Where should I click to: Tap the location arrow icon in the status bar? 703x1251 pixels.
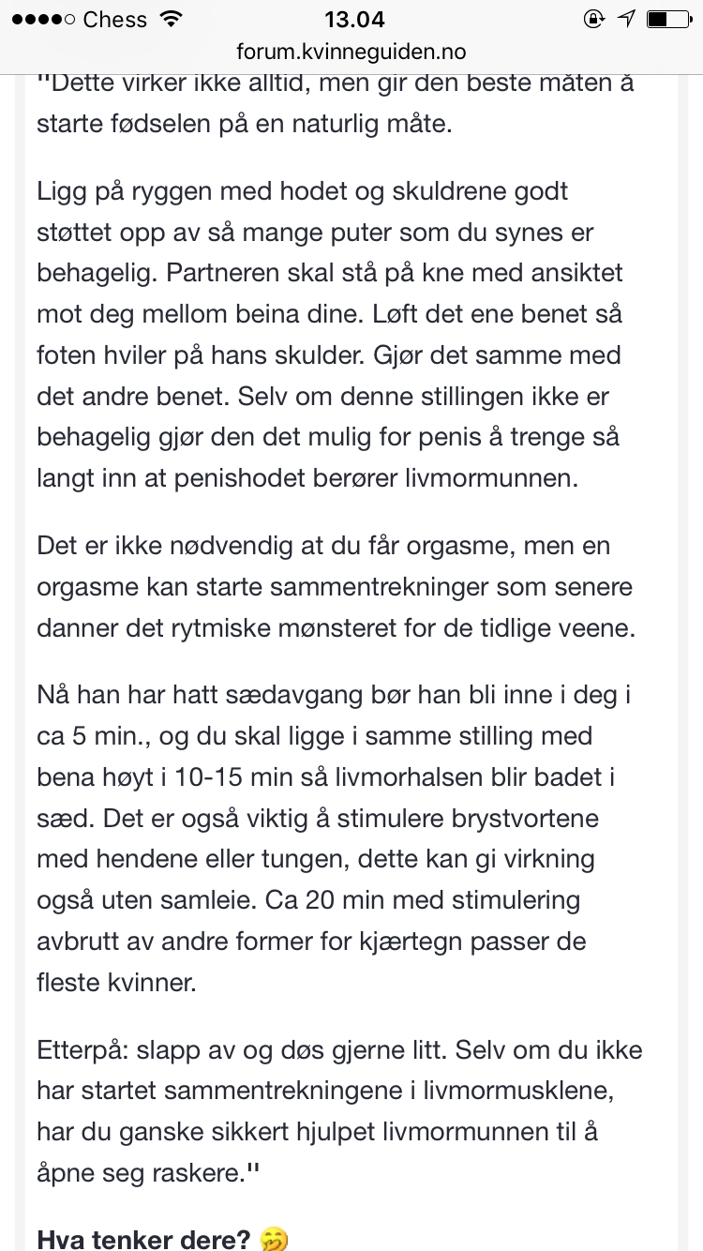pos(627,20)
